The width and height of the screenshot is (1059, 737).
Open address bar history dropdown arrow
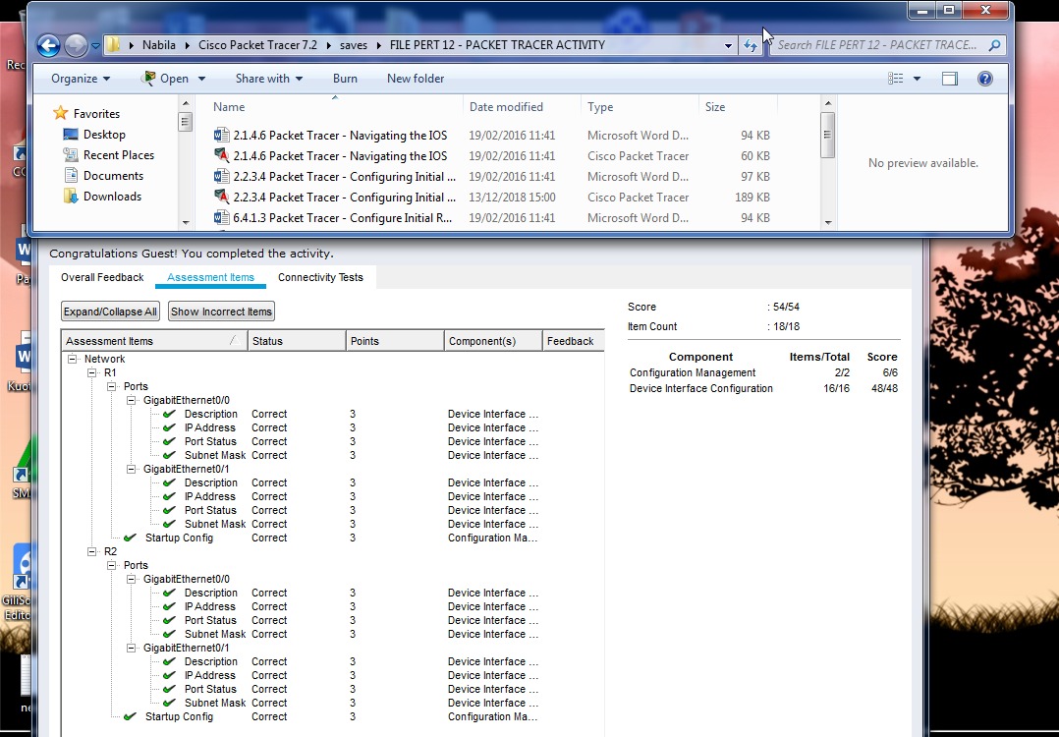[x=728, y=46]
